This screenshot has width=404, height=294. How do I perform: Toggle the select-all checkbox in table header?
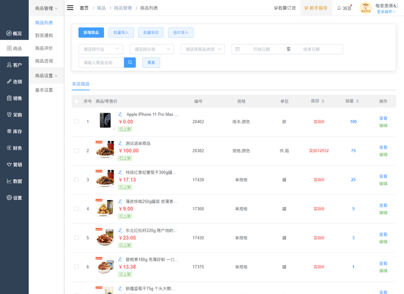click(76, 102)
